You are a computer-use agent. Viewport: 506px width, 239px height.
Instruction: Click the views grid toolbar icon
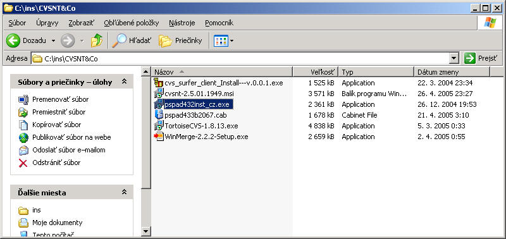[221, 40]
